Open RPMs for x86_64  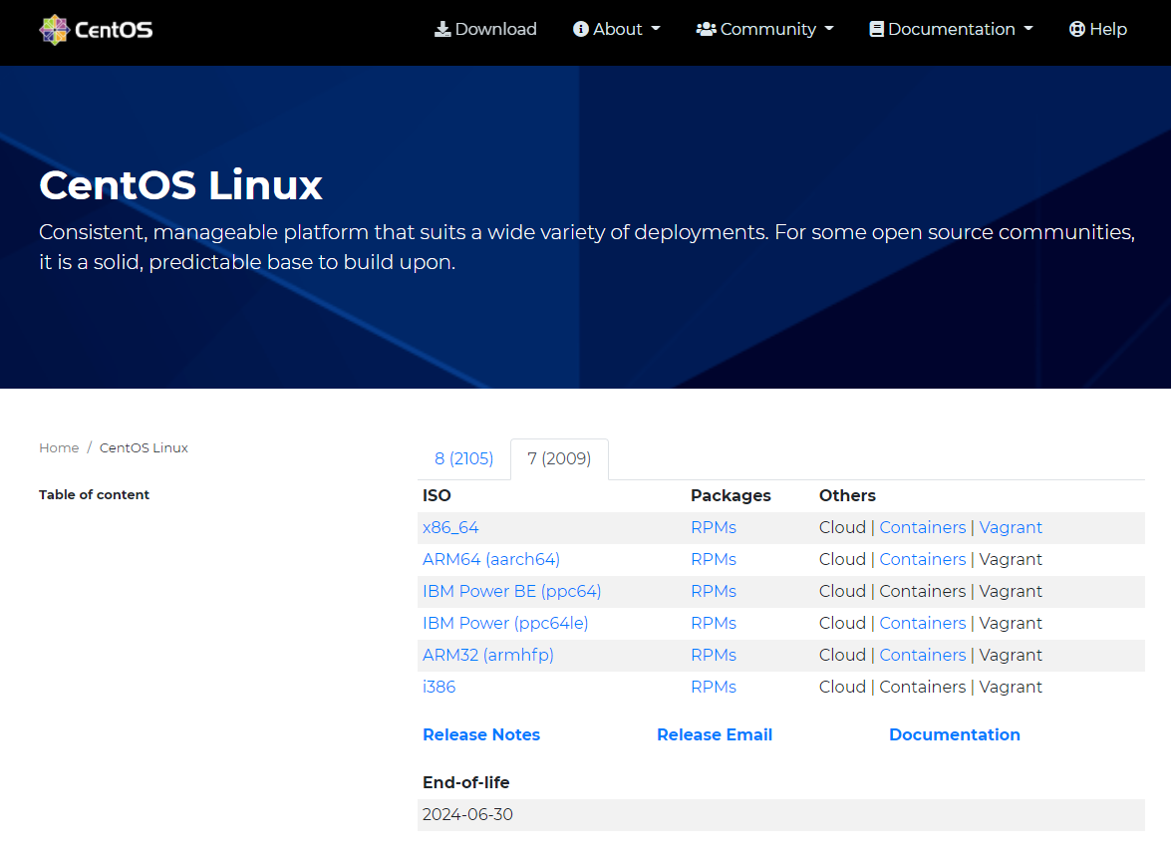point(714,527)
